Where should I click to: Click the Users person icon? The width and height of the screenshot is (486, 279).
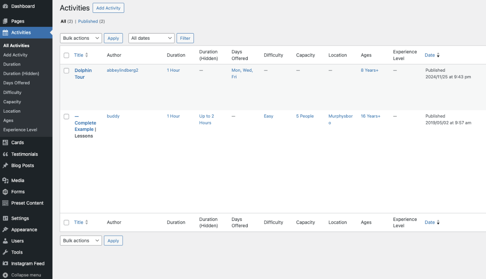pyautogui.click(x=5, y=241)
